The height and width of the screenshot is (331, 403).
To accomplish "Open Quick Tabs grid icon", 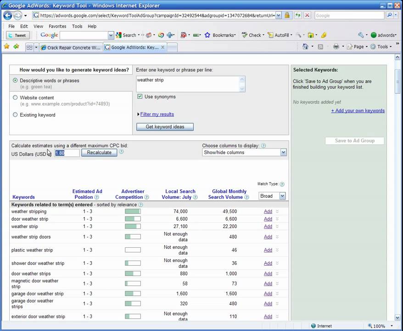I will (x=29, y=47).
